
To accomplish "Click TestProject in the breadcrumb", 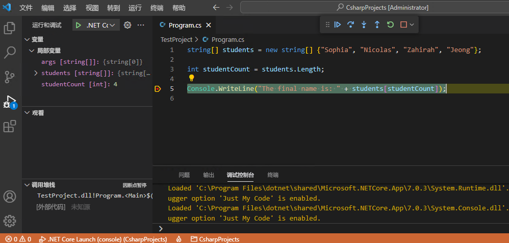I will [176, 40].
